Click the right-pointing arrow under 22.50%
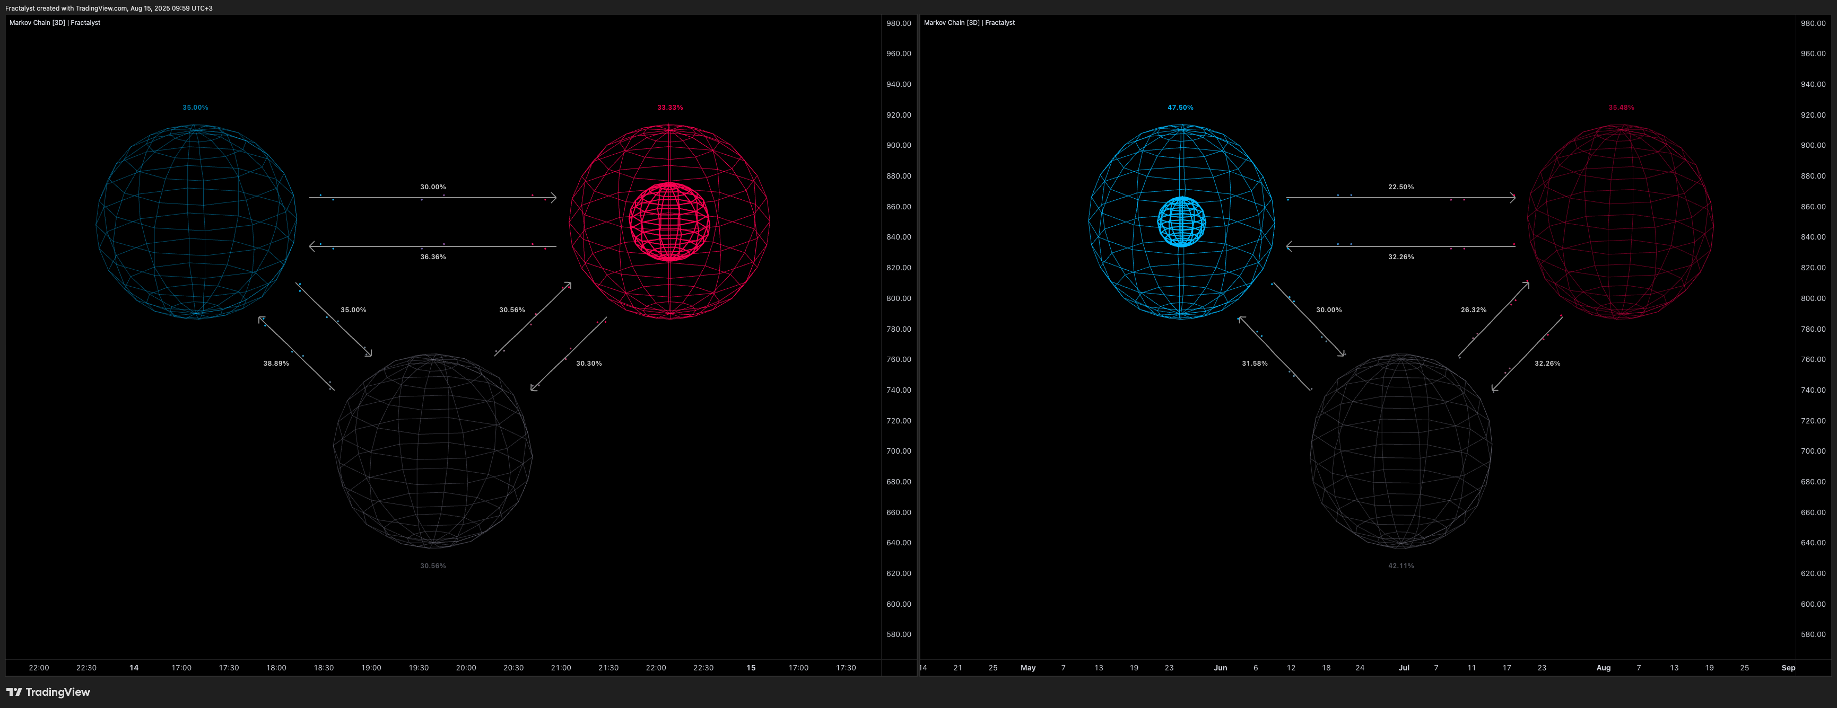The image size is (1837, 708). coord(1400,197)
